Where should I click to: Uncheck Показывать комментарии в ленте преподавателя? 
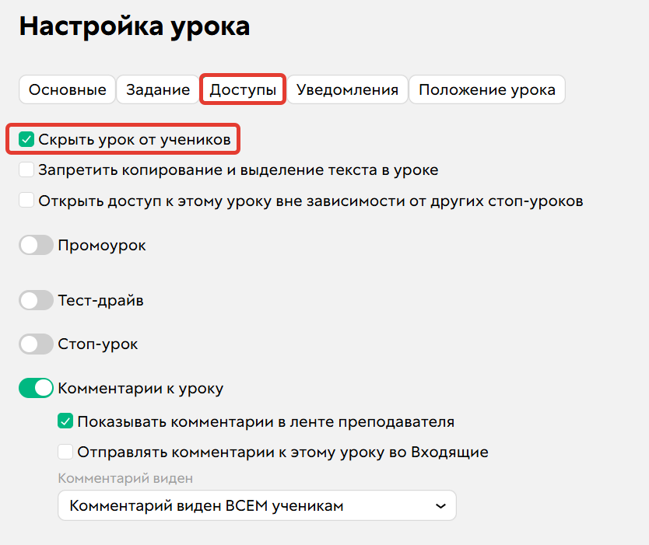point(65,421)
